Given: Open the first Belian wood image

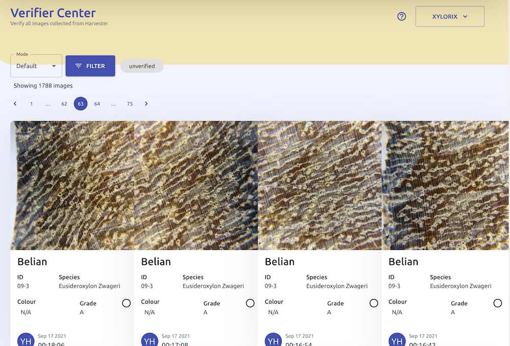Looking at the screenshot, I should coord(72,185).
